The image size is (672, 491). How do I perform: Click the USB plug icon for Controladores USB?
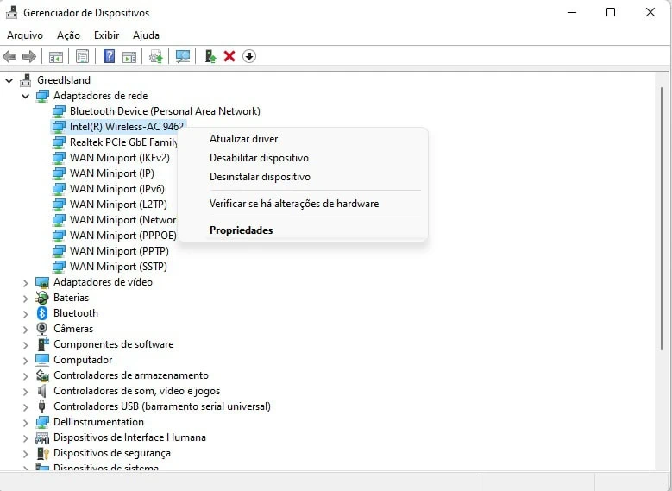click(41, 406)
